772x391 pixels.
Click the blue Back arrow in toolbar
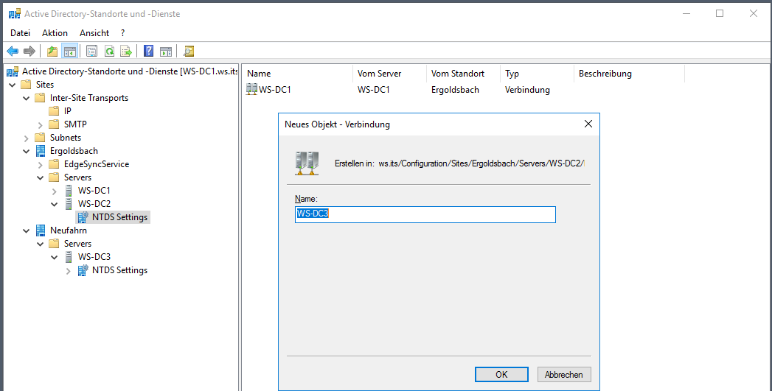13,51
